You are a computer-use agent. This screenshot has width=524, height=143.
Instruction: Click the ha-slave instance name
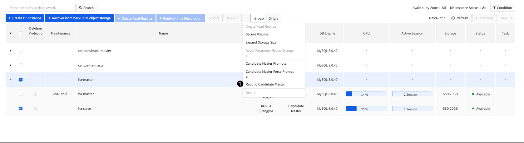point(85,108)
